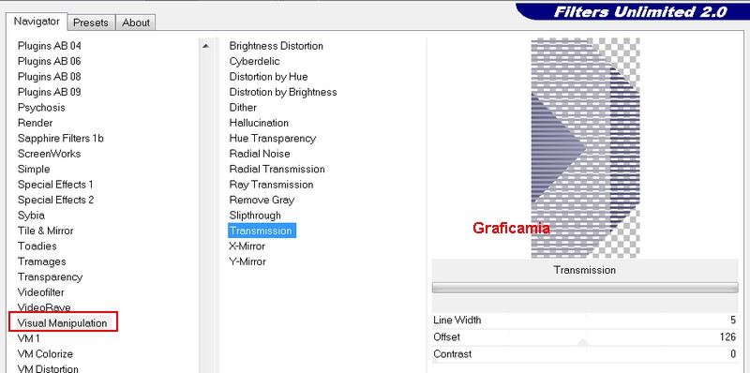Open the About tab
This screenshot has height=373, width=750.
[x=136, y=22]
